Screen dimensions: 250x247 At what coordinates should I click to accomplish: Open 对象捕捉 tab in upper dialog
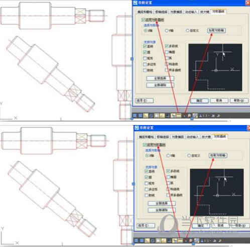coord(176,12)
